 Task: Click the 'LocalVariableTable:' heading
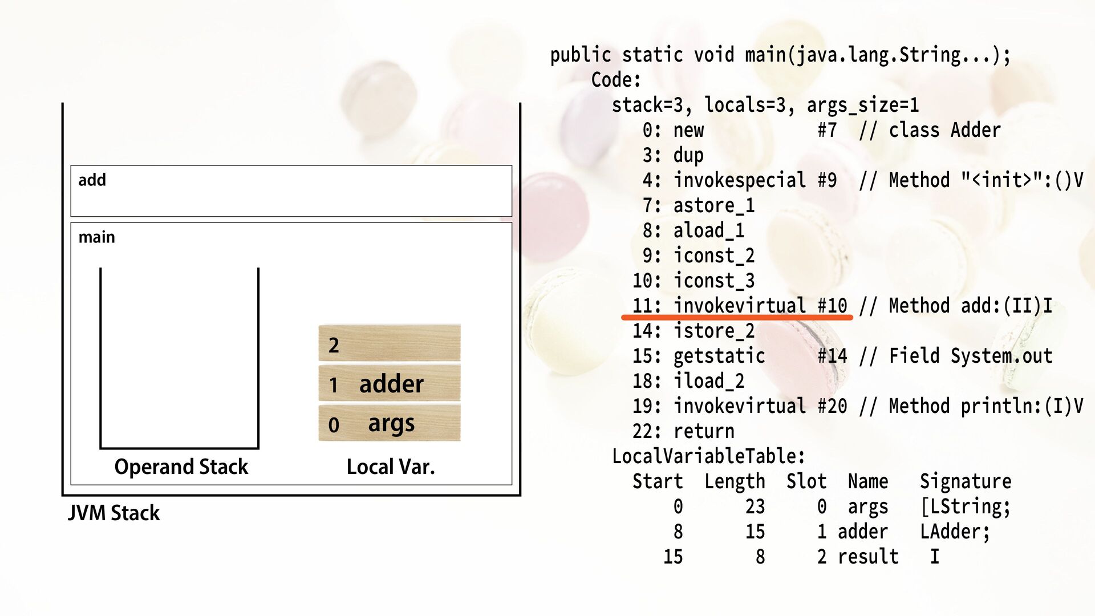(708, 457)
